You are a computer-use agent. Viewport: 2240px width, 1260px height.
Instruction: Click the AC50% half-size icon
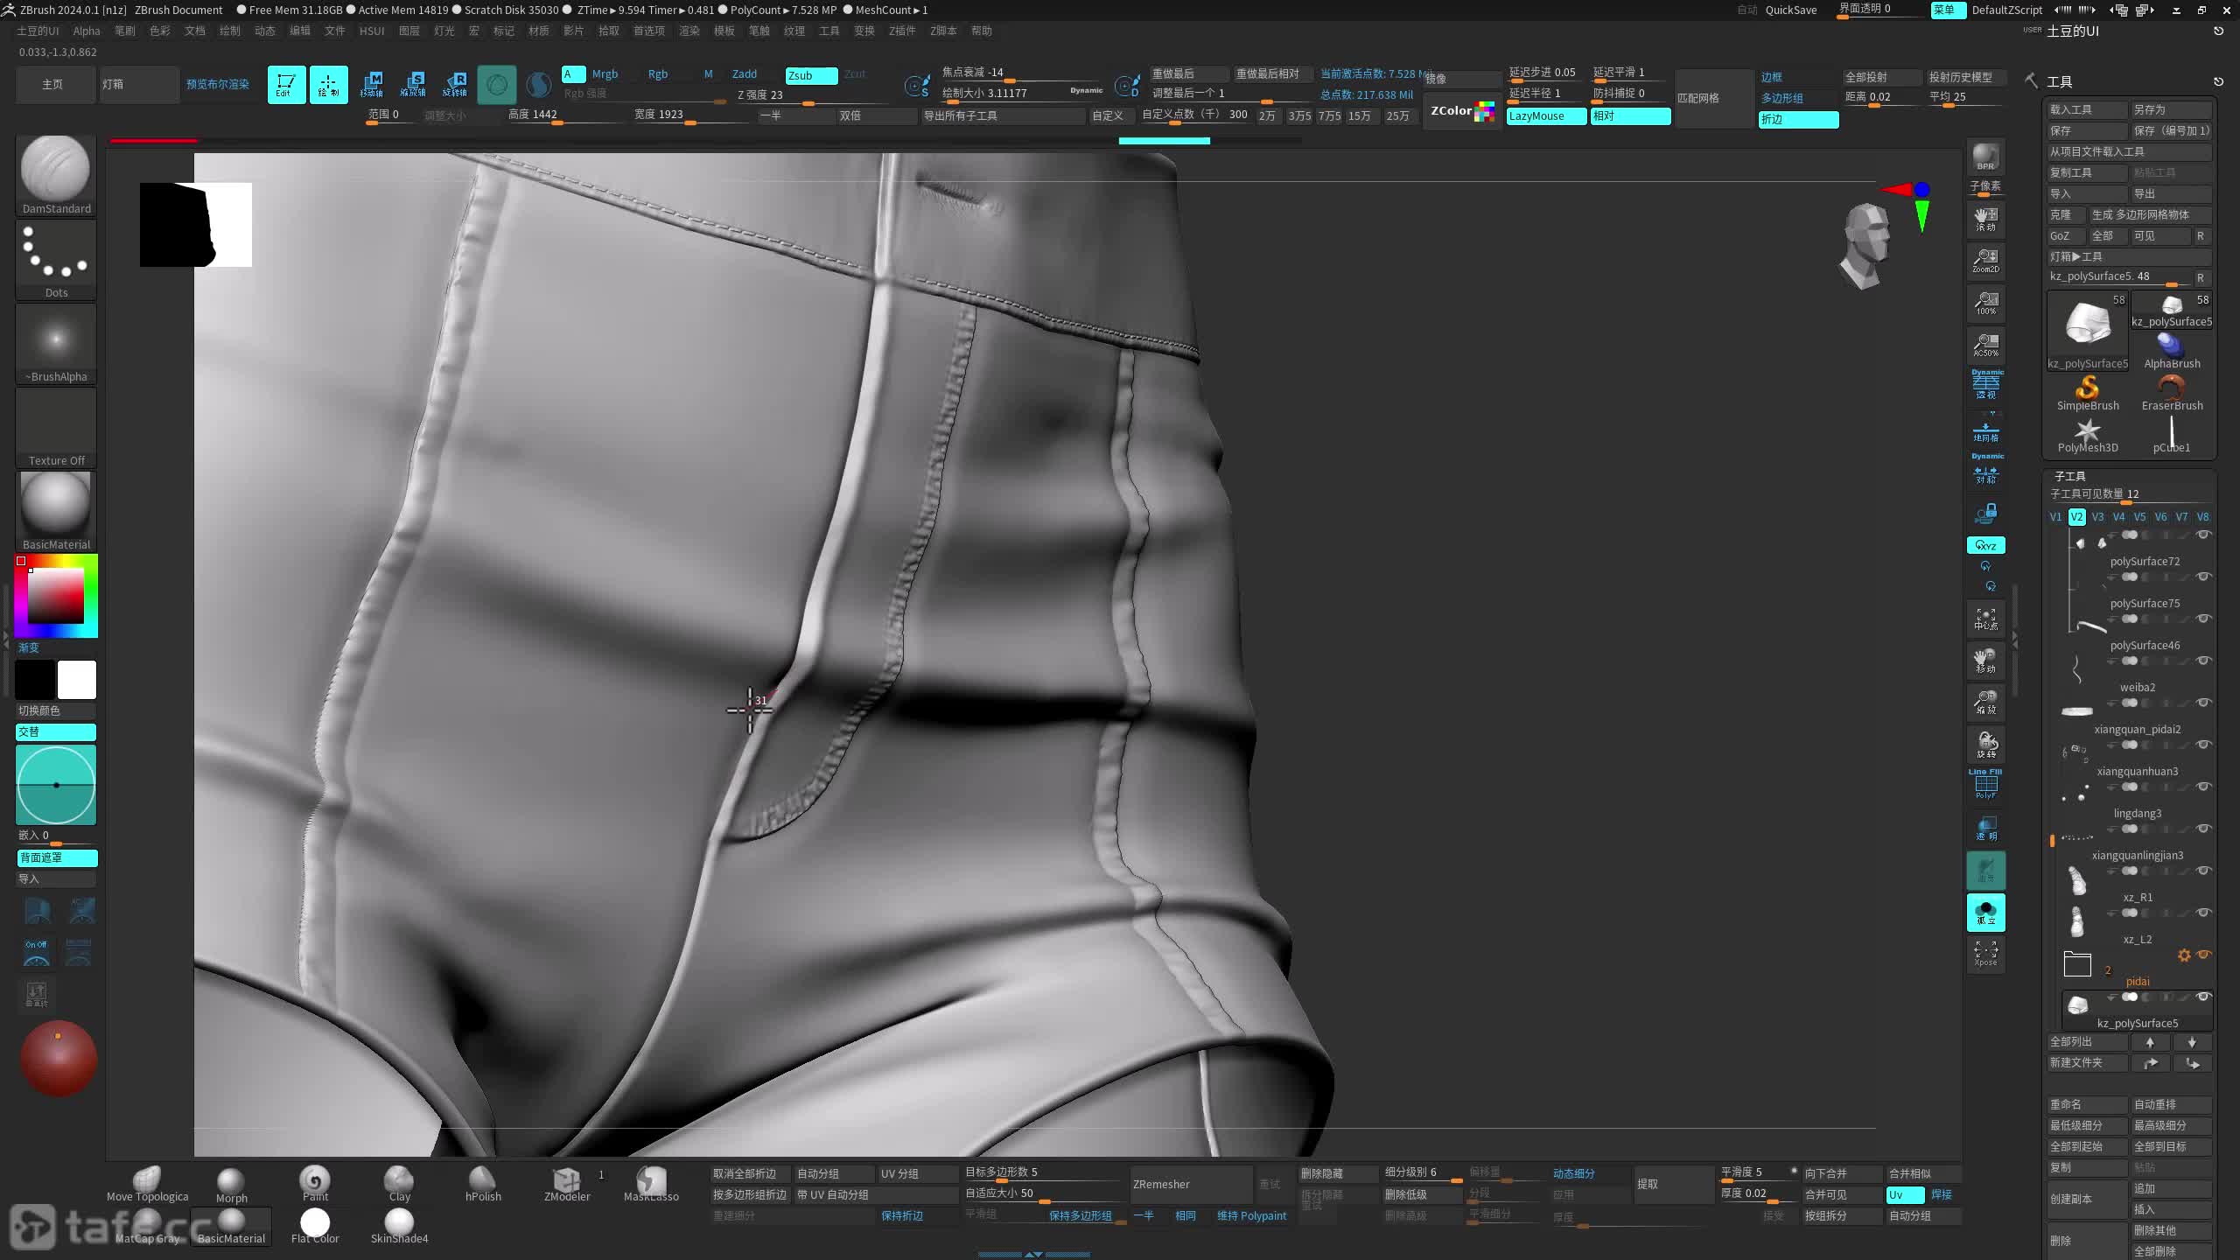pos(1985,345)
